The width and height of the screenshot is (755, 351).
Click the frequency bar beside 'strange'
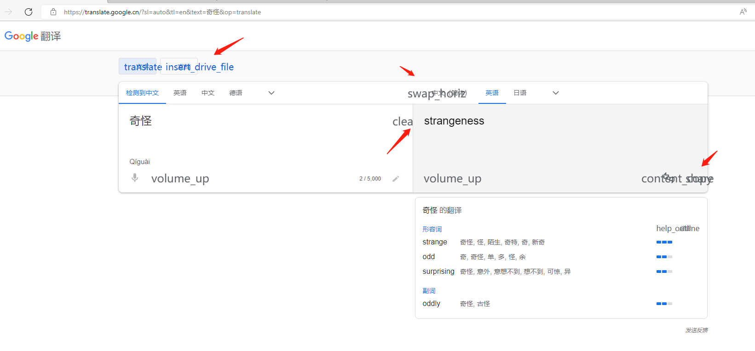tap(664, 242)
